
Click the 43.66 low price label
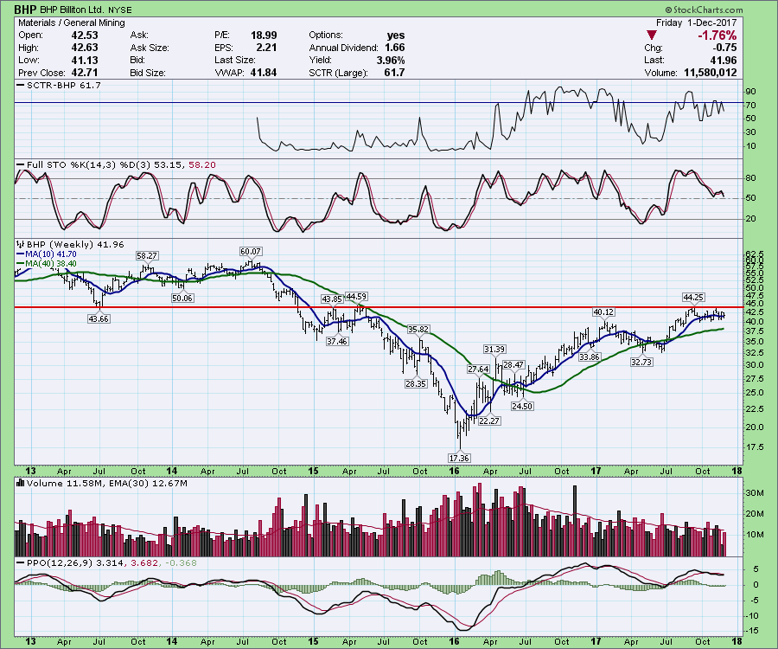point(99,318)
